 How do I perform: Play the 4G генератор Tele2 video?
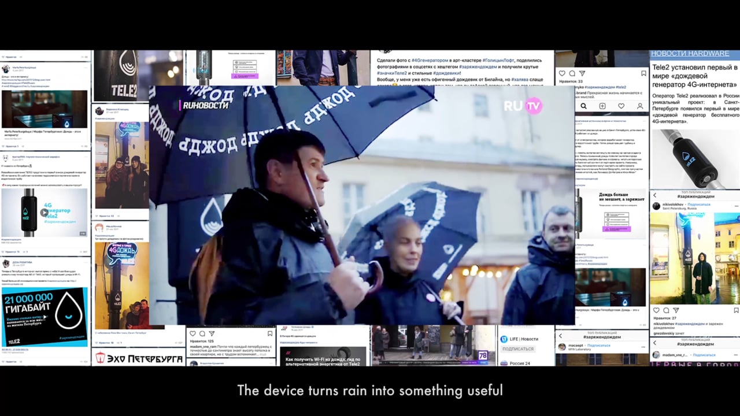[x=45, y=213]
